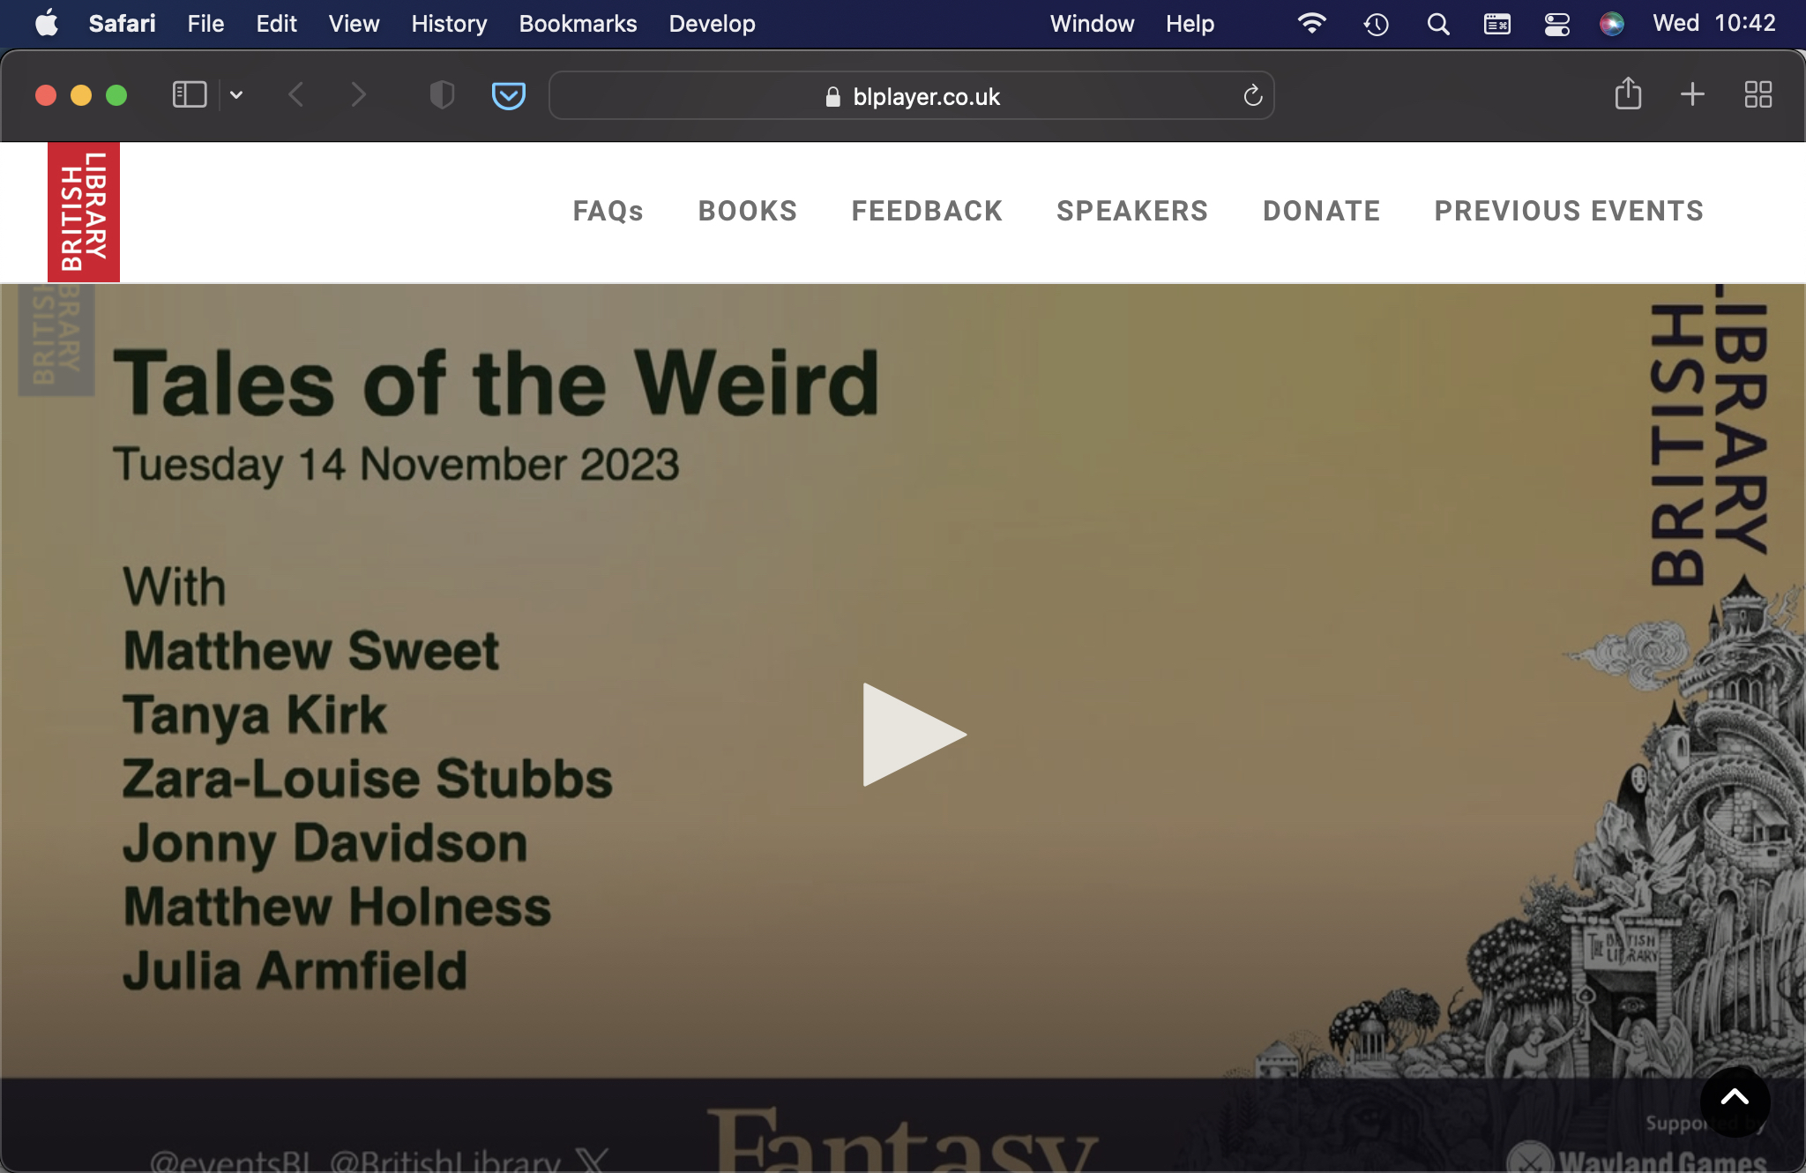This screenshot has height=1173, width=1806.
Task: Go back to previous page
Action: [x=296, y=94]
